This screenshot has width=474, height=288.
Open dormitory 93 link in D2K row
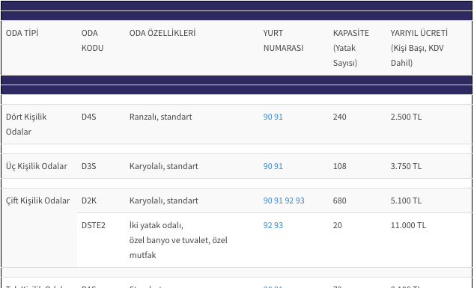[x=300, y=200]
